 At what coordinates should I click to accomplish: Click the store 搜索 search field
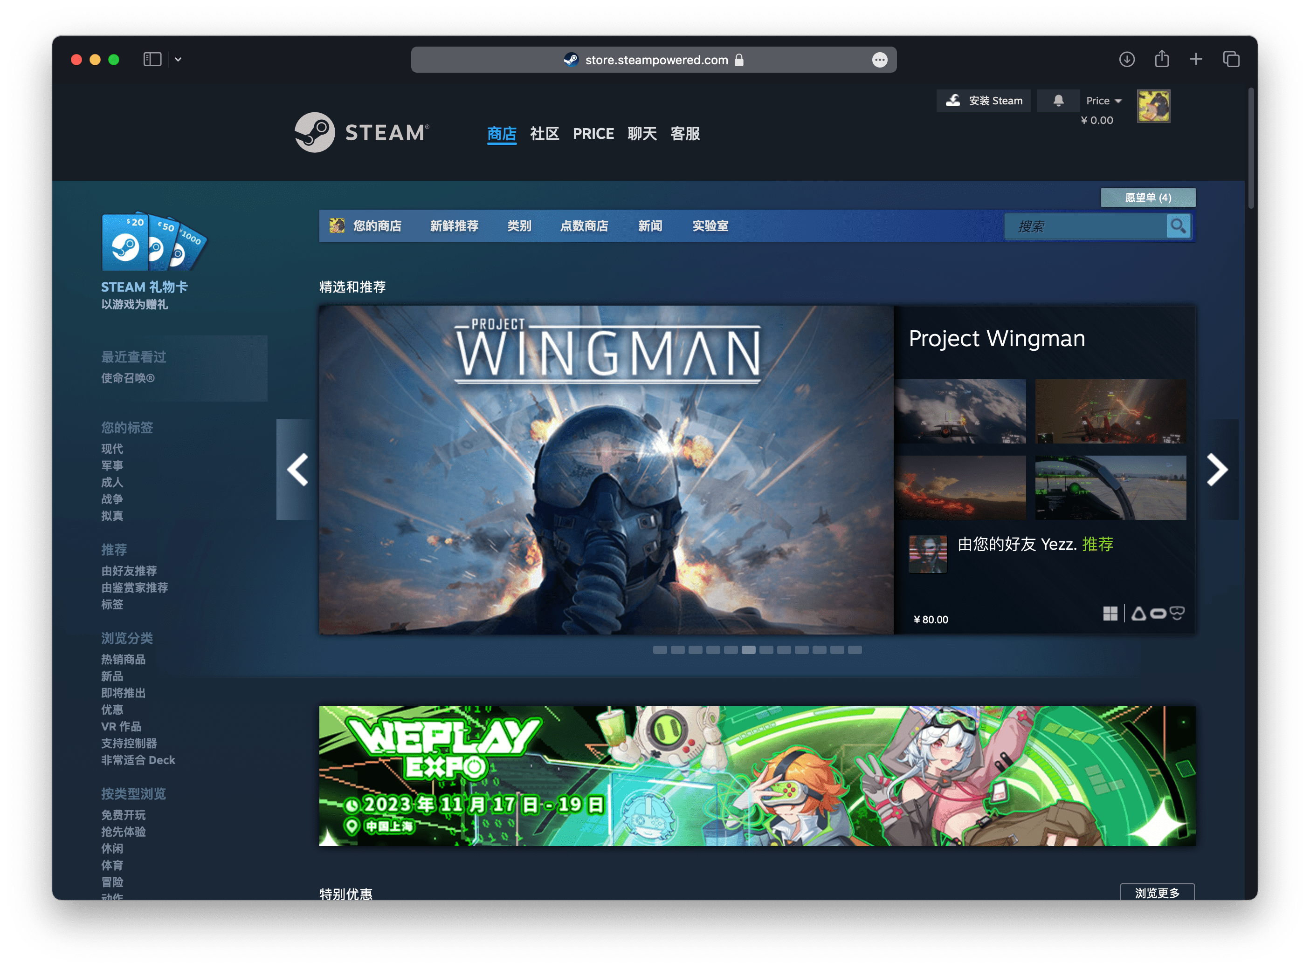pyautogui.click(x=1085, y=226)
